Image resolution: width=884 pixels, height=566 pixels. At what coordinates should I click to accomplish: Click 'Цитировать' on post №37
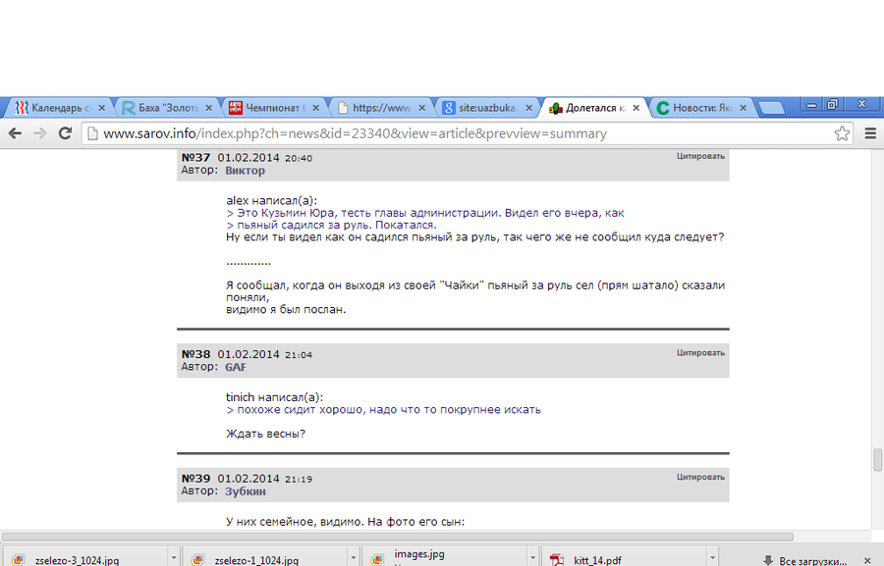coord(700,156)
